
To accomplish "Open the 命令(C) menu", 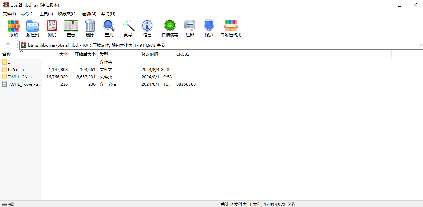I will pyautogui.click(x=28, y=14).
